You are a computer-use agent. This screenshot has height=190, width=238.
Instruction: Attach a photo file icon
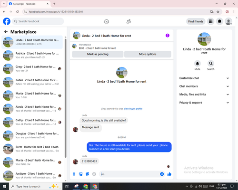coord(81,174)
